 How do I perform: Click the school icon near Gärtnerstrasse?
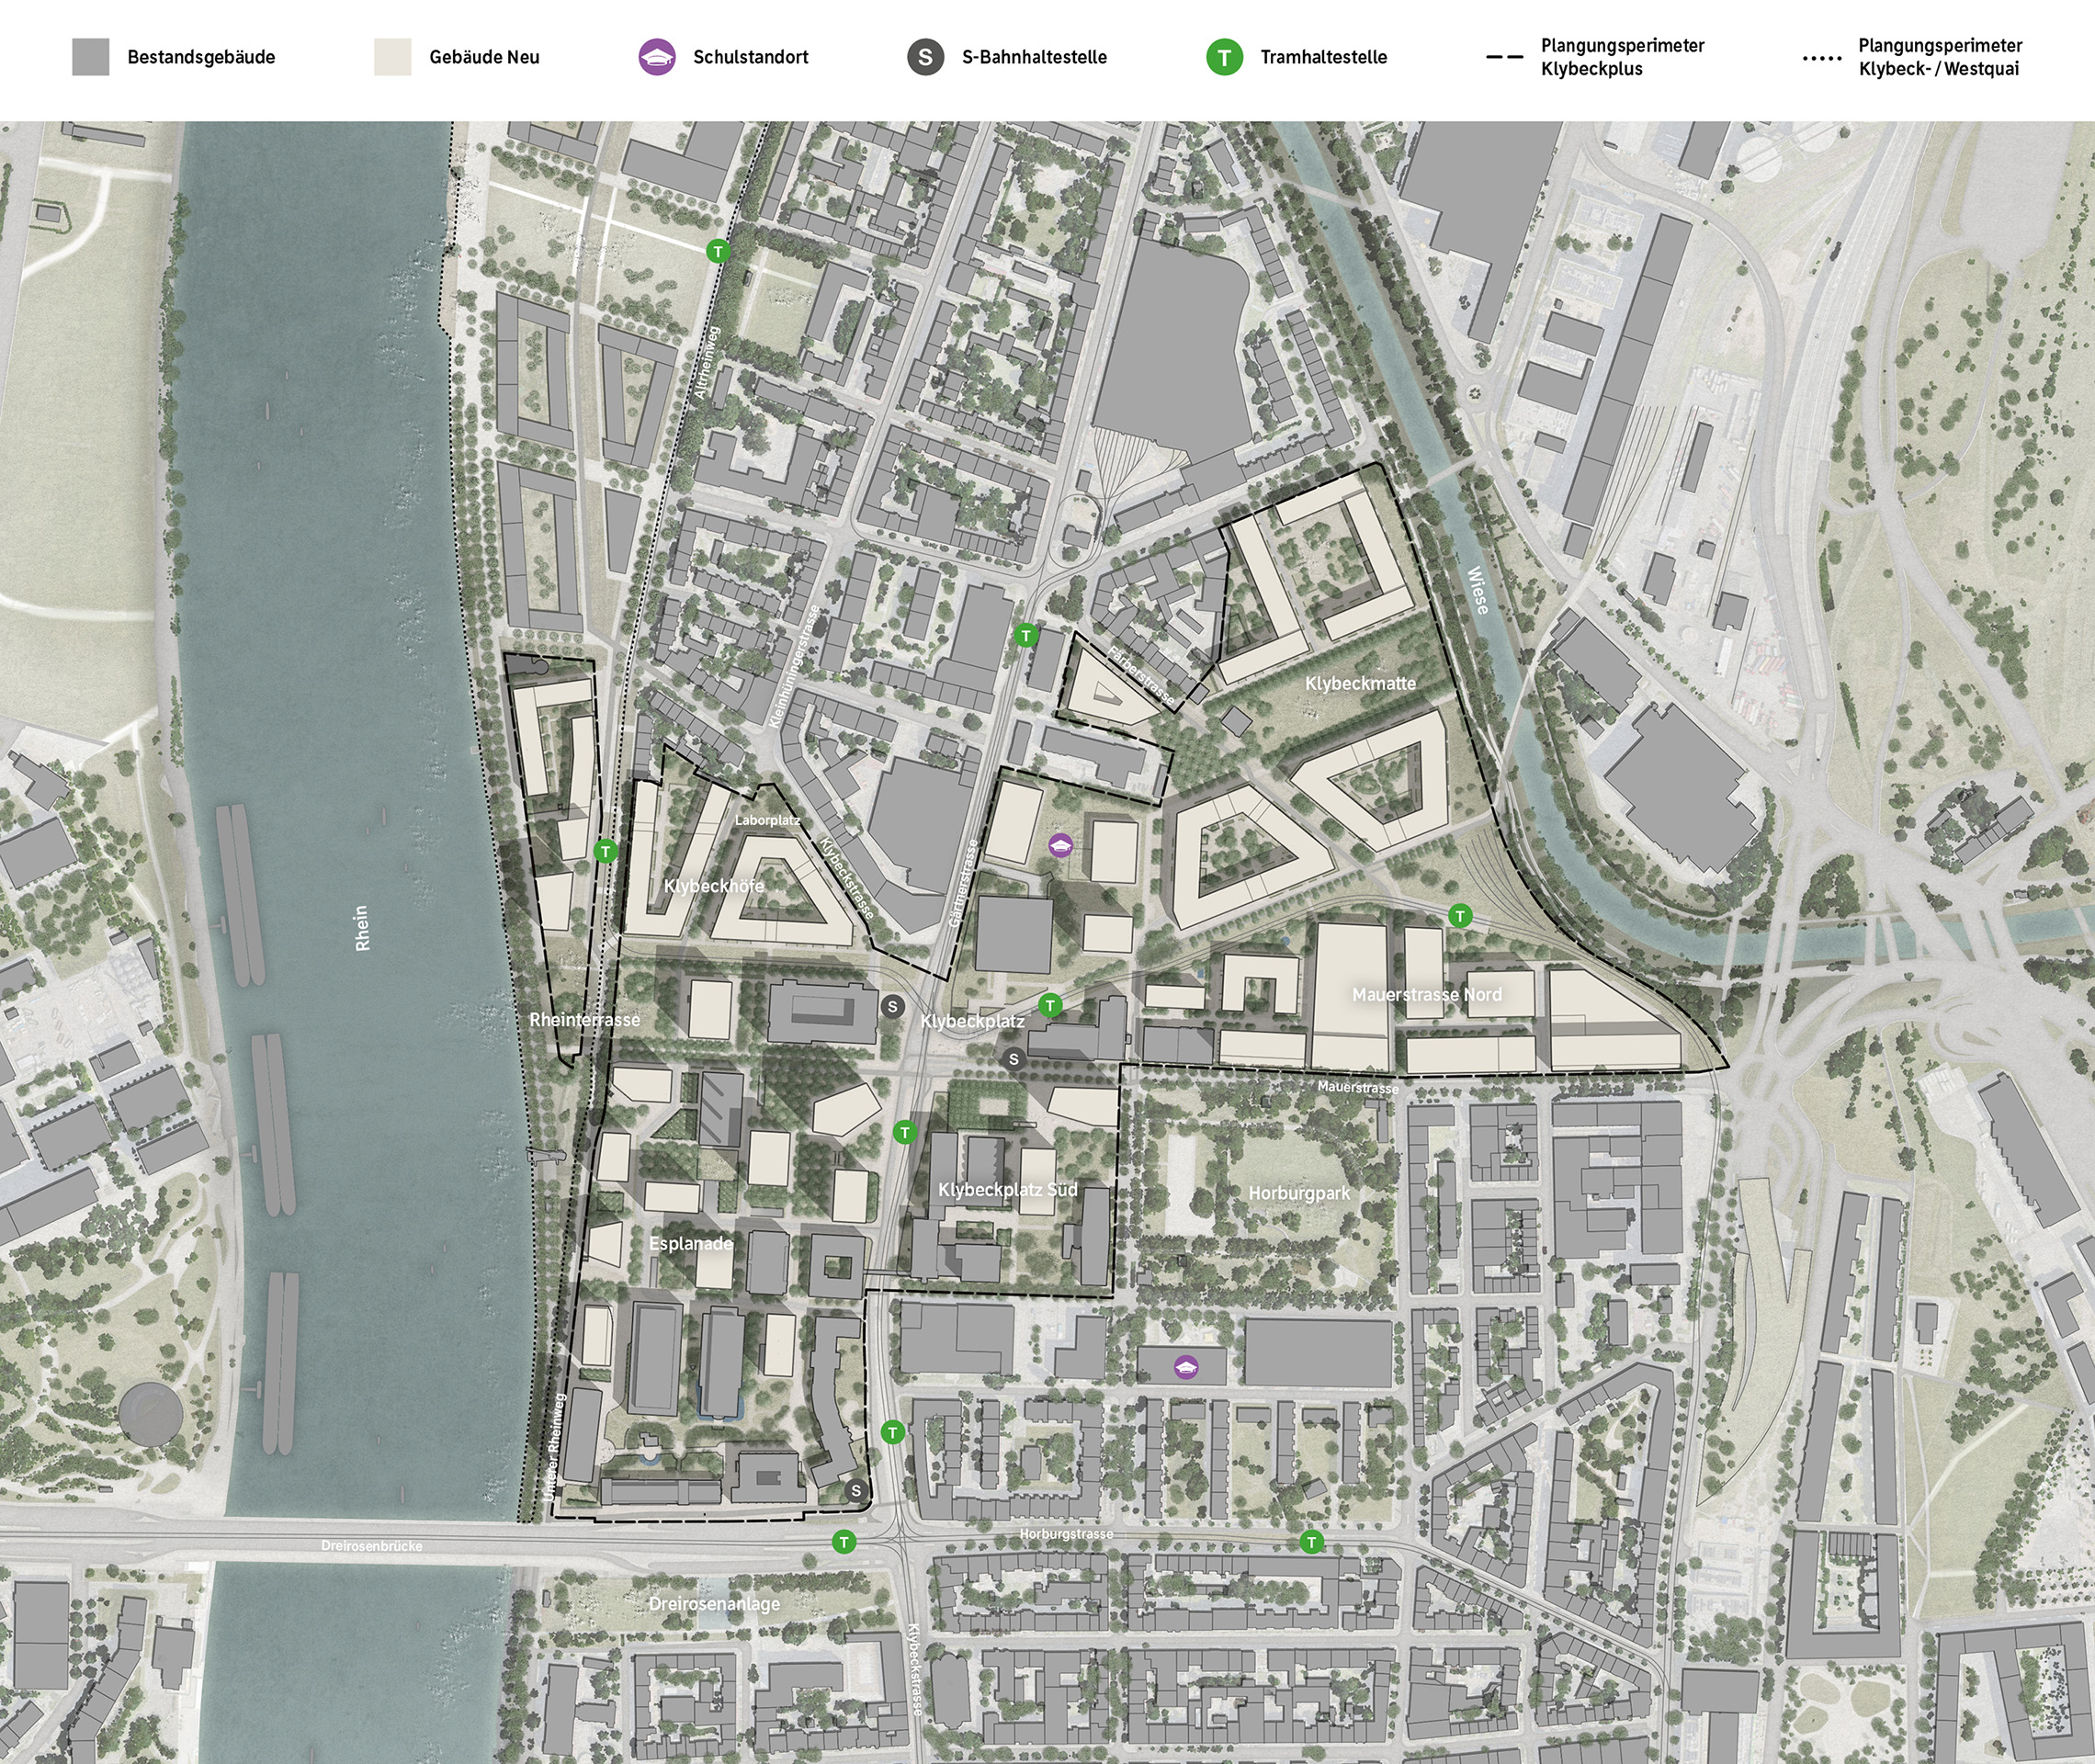tap(1060, 846)
